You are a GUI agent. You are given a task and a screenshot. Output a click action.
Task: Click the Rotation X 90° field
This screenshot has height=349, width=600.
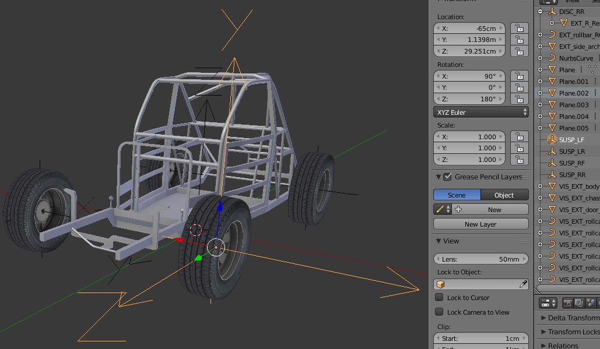pos(469,76)
